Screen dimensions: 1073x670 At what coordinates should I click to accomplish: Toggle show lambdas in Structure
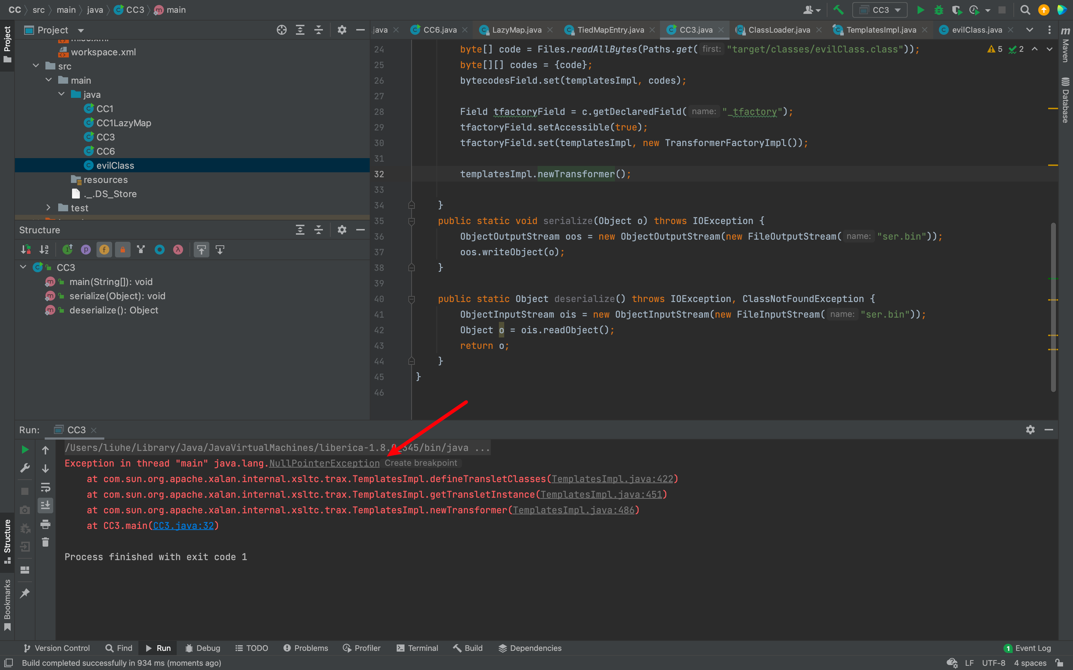178,250
